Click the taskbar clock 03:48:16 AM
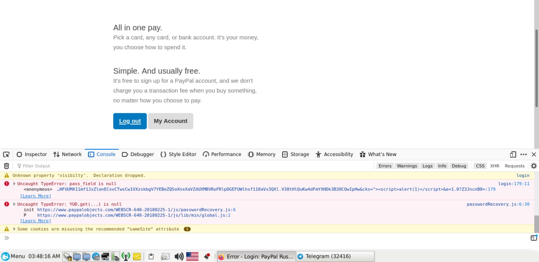This screenshot has height=262, width=539. 44,256
